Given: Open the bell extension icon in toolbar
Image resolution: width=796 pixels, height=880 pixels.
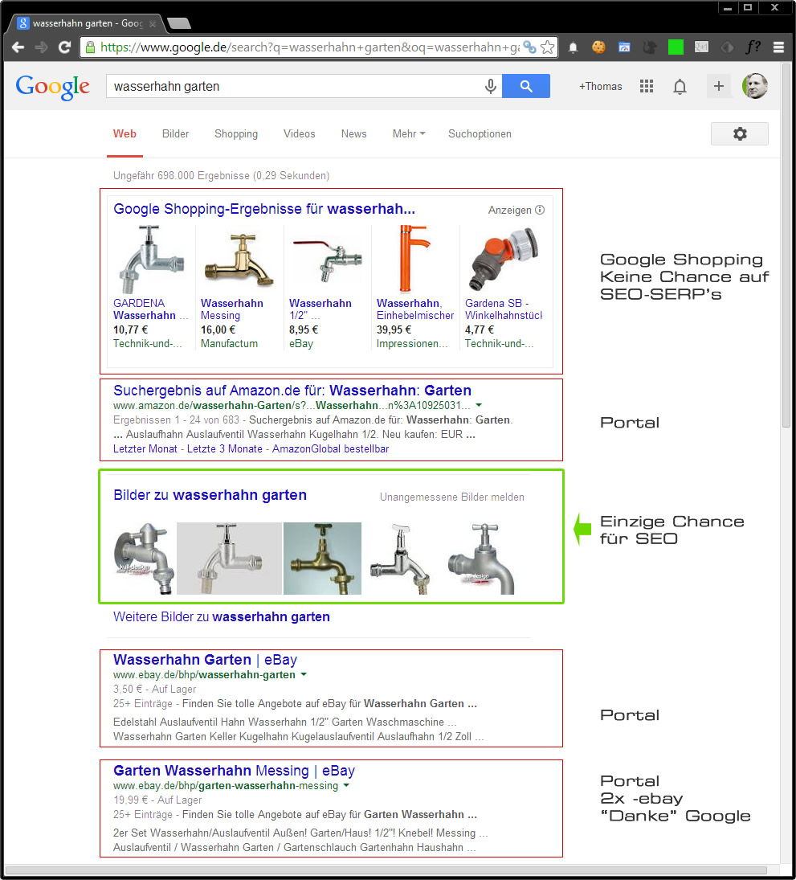Looking at the screenshot, I should tap(574, 47).
